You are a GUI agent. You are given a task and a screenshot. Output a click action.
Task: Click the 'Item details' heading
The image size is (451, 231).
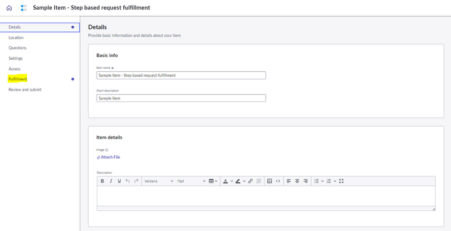(x=109, y=138)
